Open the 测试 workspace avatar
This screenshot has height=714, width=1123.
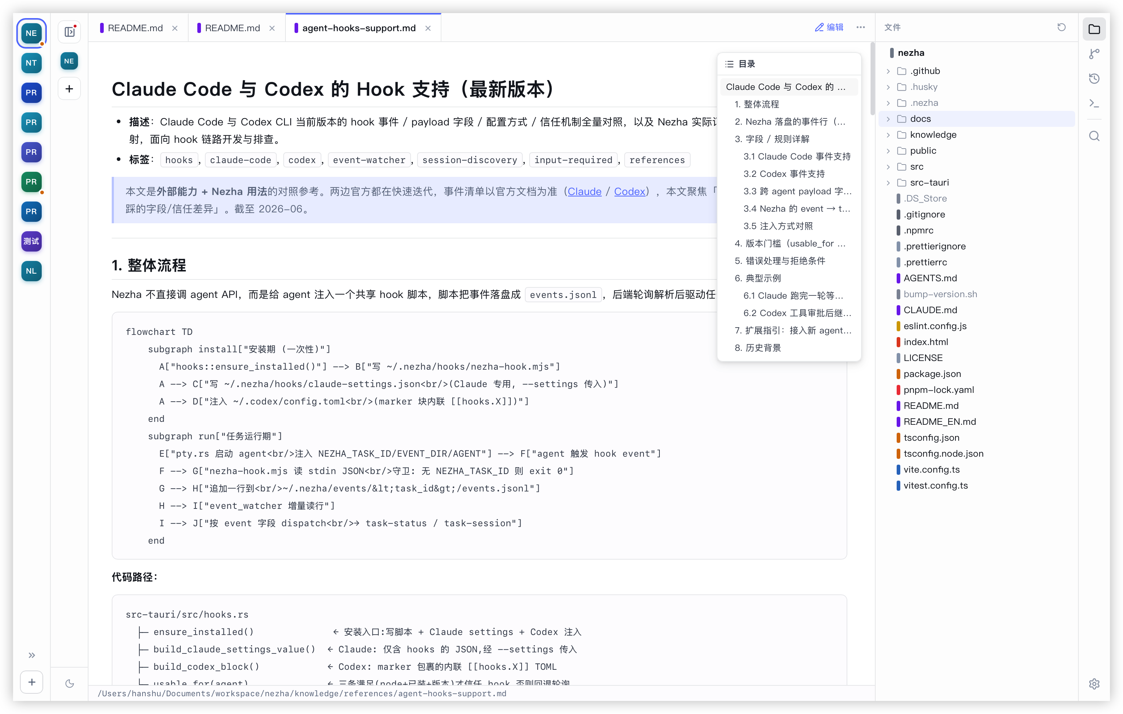click(31, 241)
